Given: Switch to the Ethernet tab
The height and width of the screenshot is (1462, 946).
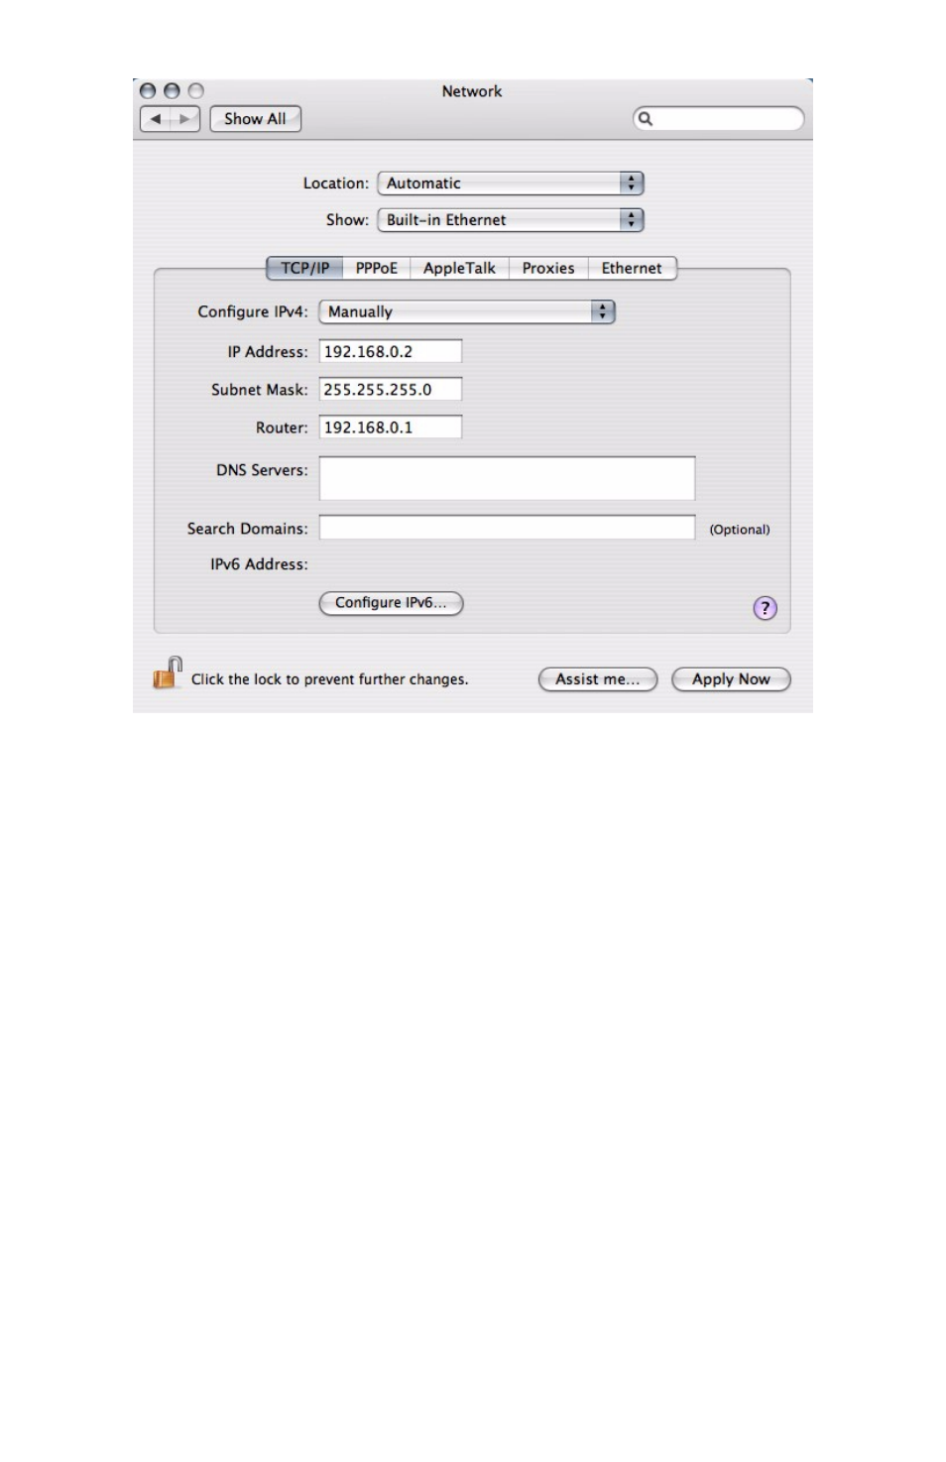Looking at the screenshot, I should pos(632,269).
